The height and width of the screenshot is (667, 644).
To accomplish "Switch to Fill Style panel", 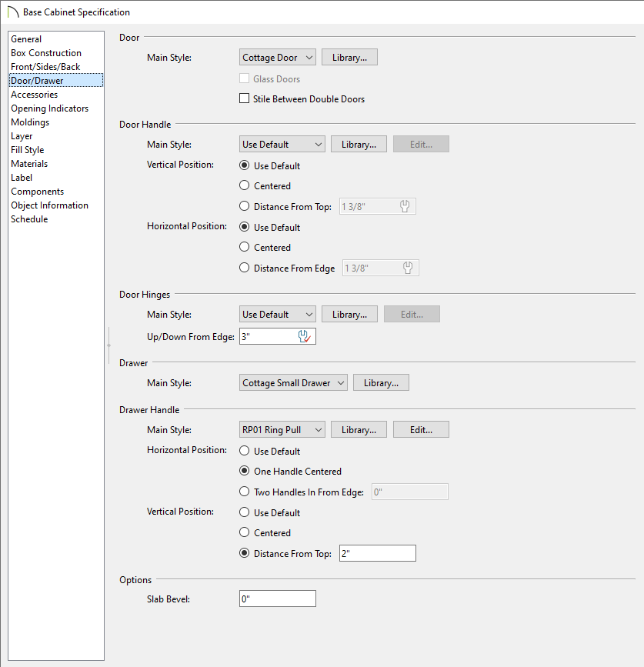I will pyautogui.click(x=55, y=150).
